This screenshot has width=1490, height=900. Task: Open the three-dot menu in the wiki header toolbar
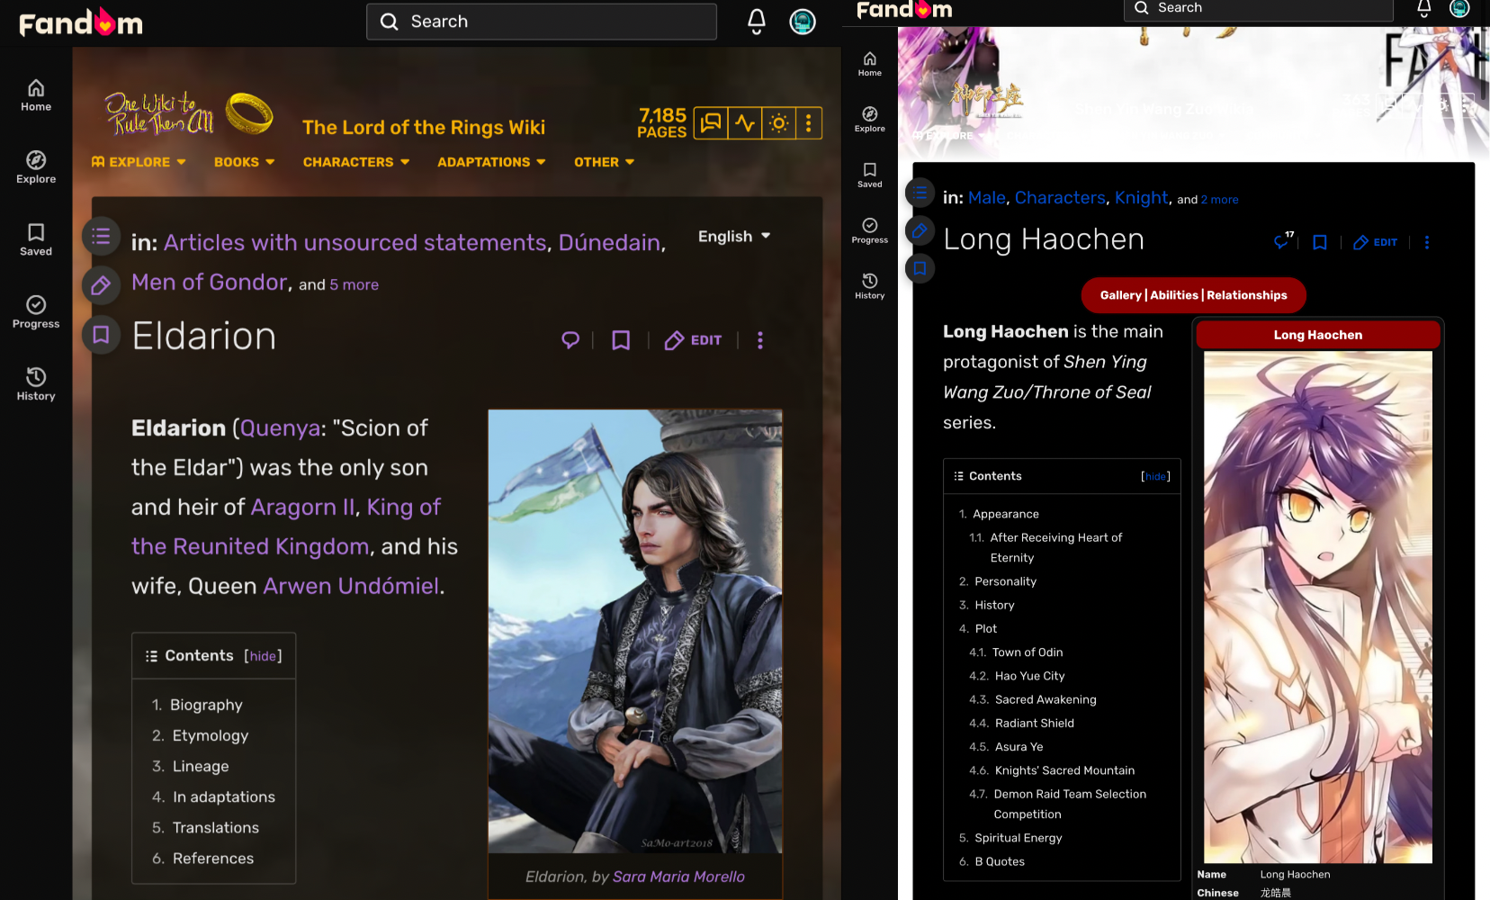(x=808, y=122)
